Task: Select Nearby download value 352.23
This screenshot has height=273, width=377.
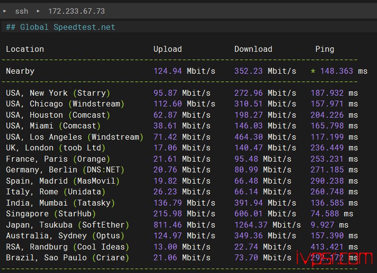Action: (249, 71)
